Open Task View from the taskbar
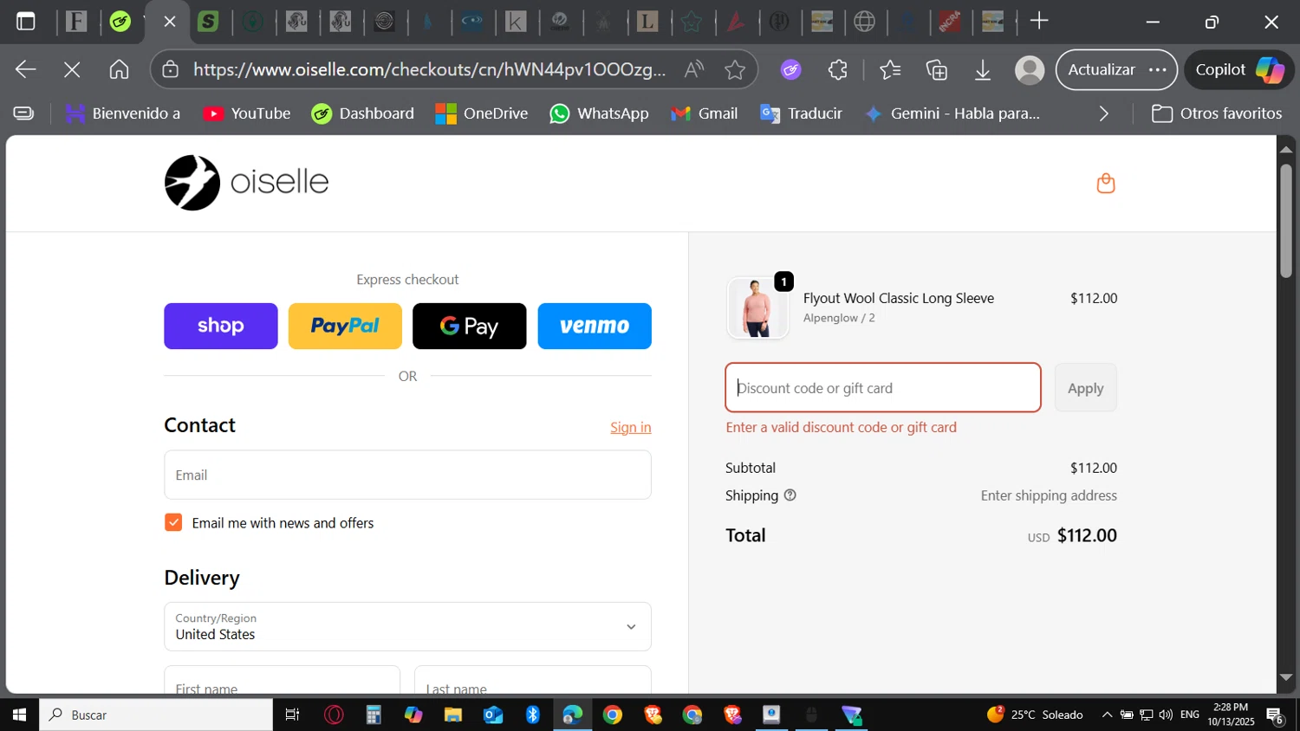The height and width of the screenshot is (731, 1300). 292,715
